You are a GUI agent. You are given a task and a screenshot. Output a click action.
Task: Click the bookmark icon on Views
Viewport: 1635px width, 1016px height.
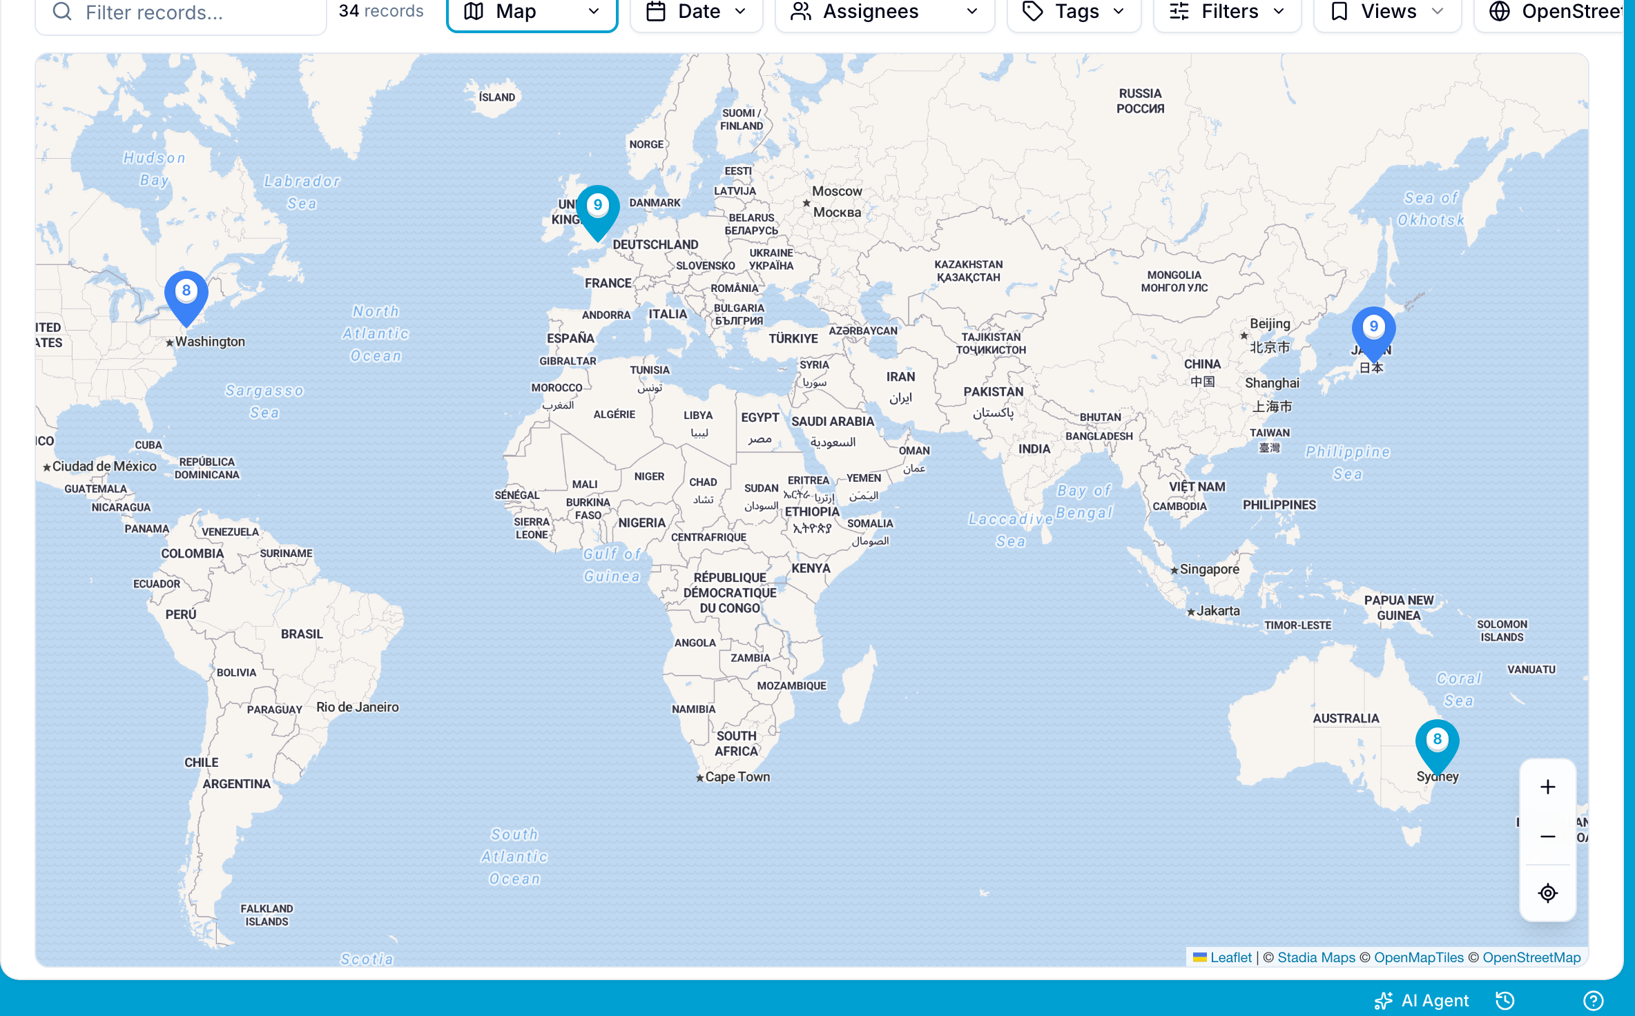(1339, 12)
